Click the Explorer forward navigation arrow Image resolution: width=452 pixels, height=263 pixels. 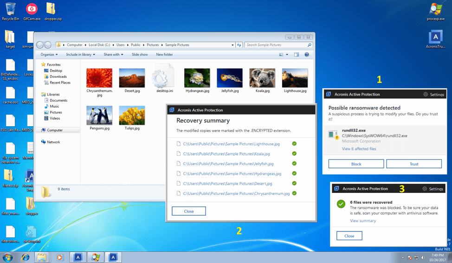pyautogui.click(x=48, y=45)
